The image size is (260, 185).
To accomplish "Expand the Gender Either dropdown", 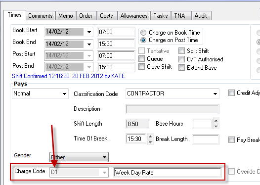I will (x=104, y=157).
